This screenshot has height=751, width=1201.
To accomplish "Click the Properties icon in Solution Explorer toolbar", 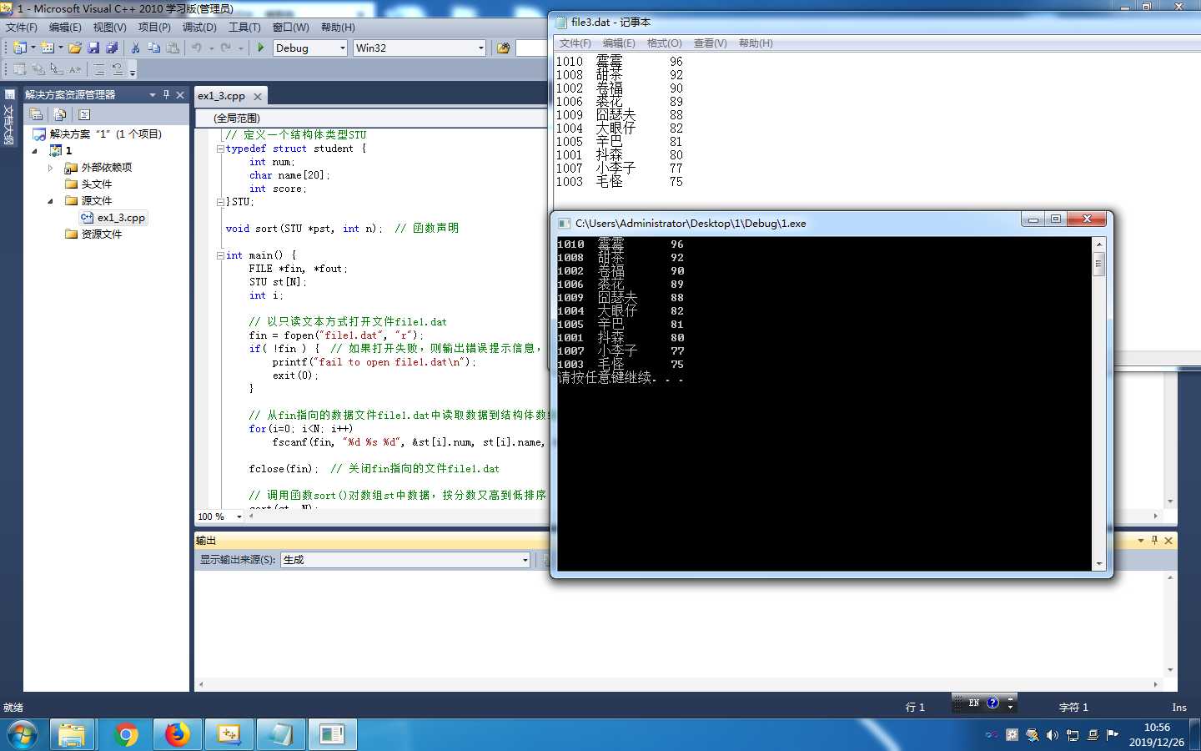I will click(36, 114).
